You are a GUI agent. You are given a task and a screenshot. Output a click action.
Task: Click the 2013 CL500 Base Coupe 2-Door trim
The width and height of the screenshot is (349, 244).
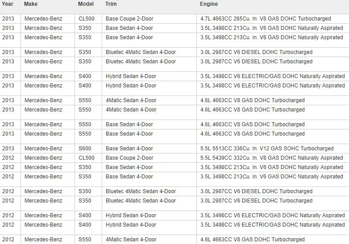129,19
